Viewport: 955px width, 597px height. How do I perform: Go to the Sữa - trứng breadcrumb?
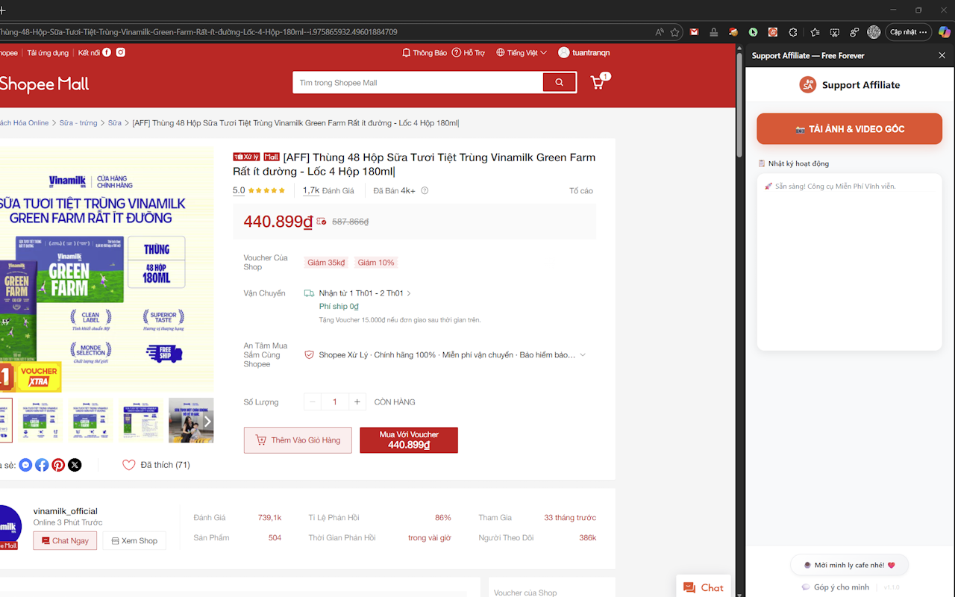78,123
